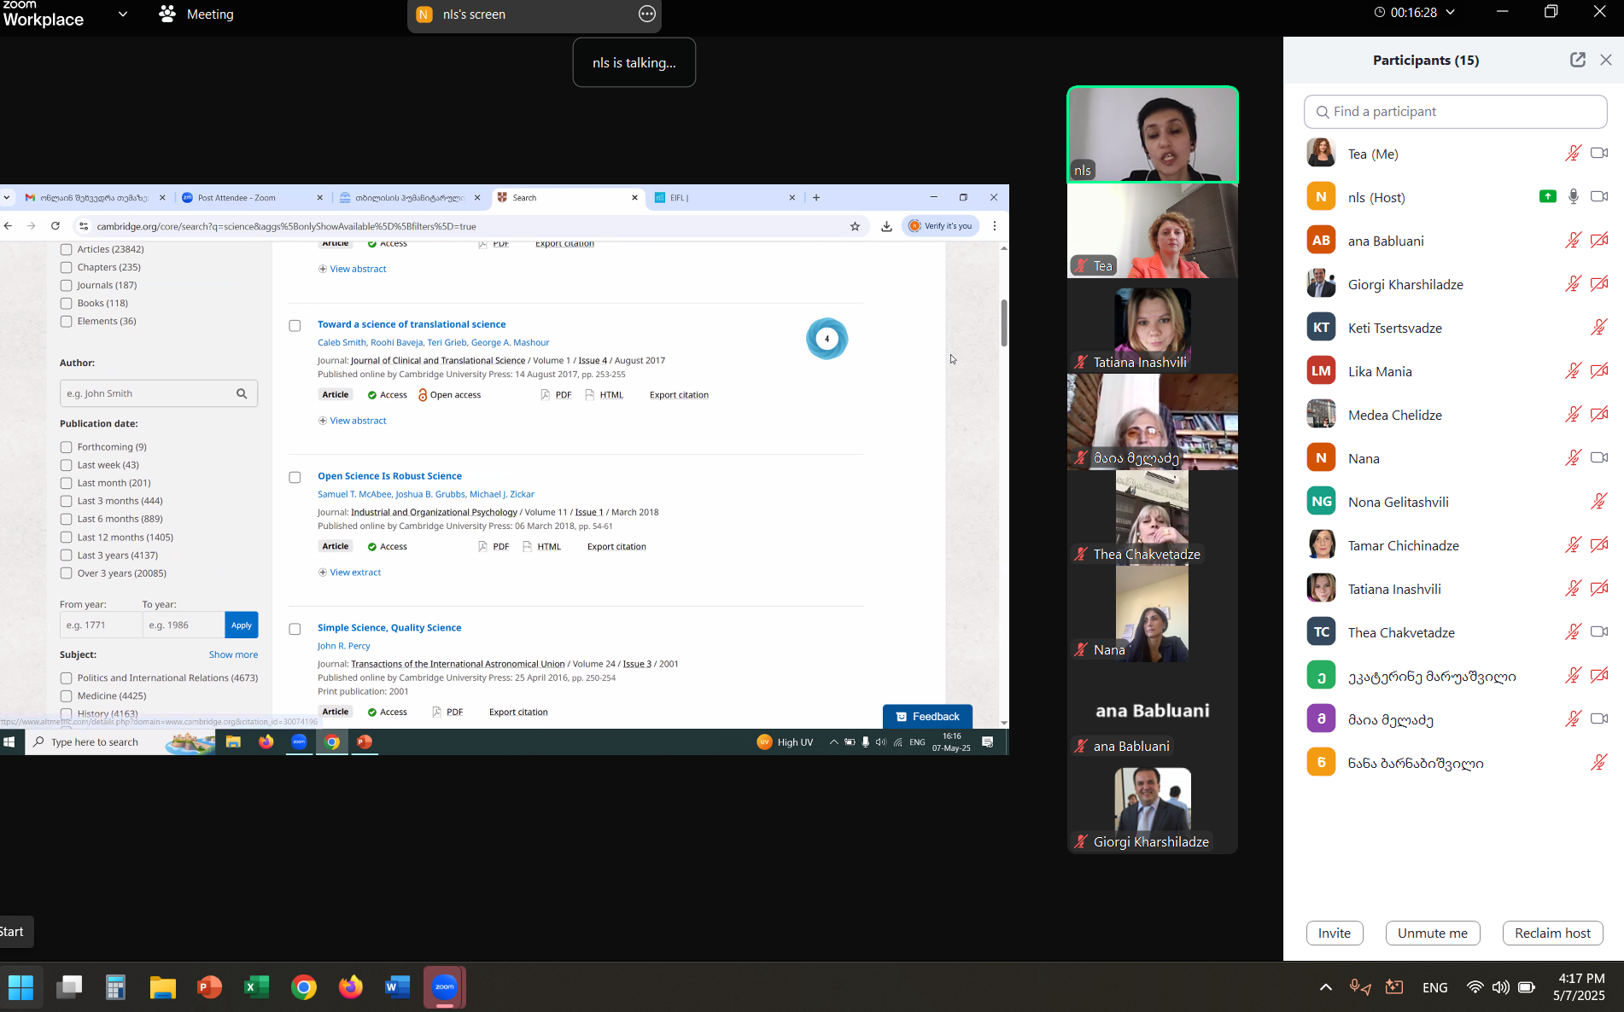Click the Invite button
The height and width of the screenshot is (1012, 1624).
1335,933
